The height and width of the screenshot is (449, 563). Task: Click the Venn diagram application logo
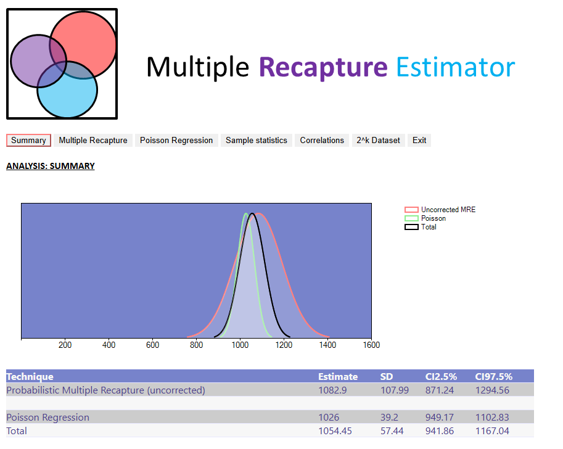click(x=62, y=64)
